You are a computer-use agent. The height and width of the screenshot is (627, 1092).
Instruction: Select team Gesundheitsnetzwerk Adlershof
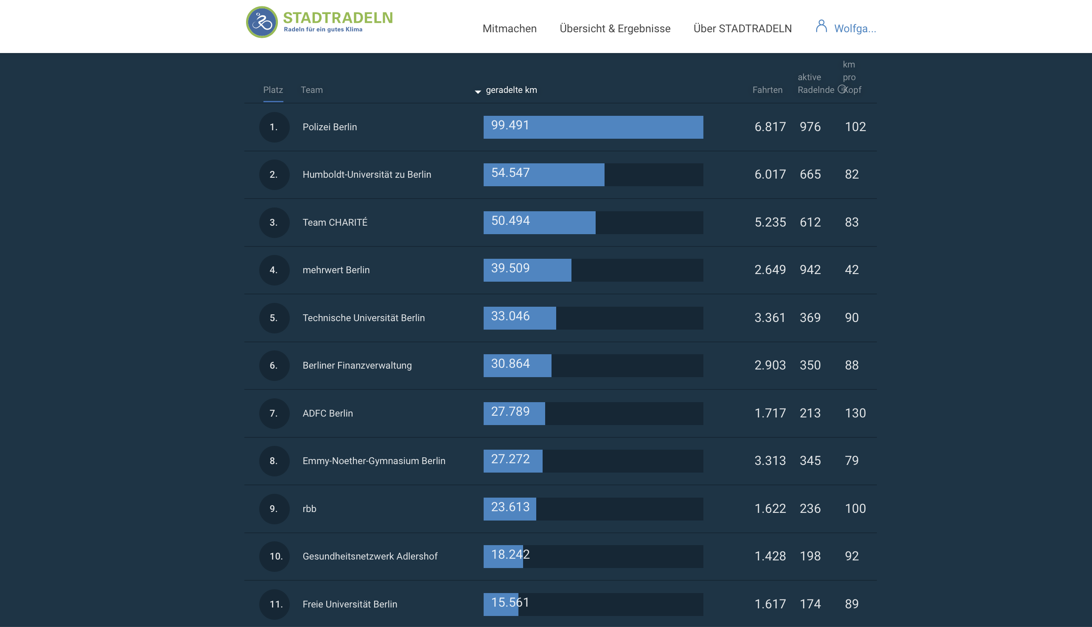point(370,557)
